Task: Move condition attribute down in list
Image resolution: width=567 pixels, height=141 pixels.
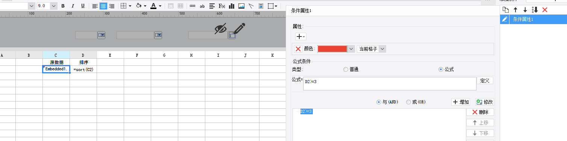Action: 525,10
